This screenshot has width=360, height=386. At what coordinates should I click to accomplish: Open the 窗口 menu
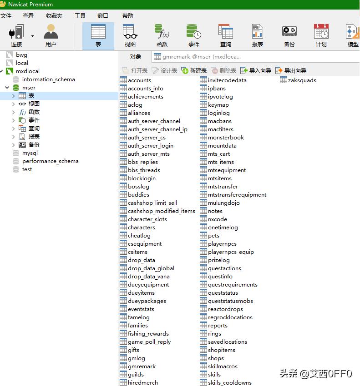103,16
